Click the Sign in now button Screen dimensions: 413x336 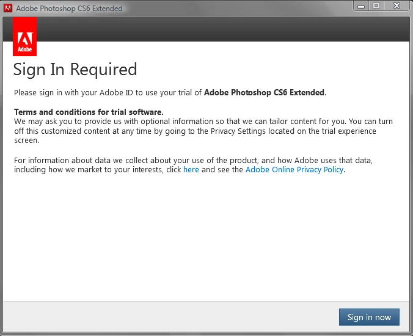(369, 317)
